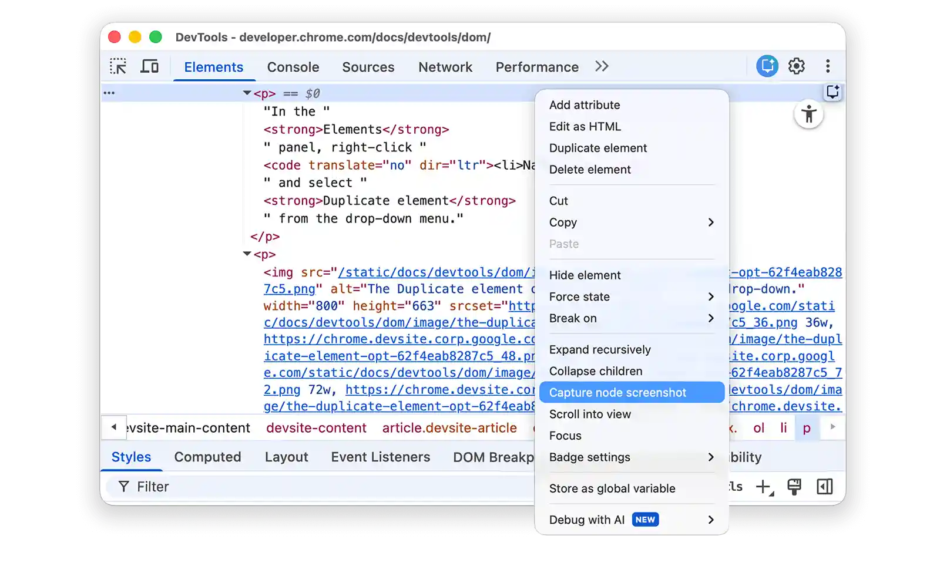The width and height of the screenshot is (940, 563).
Task: Select Edit as HTML from the menu
Action: (585, 126)
